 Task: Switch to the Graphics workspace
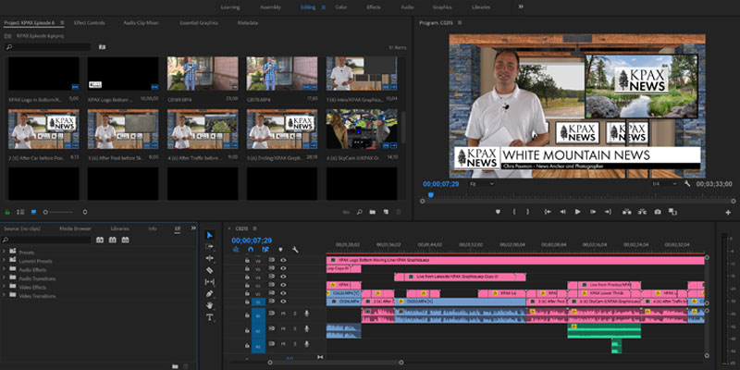[442, 7]
